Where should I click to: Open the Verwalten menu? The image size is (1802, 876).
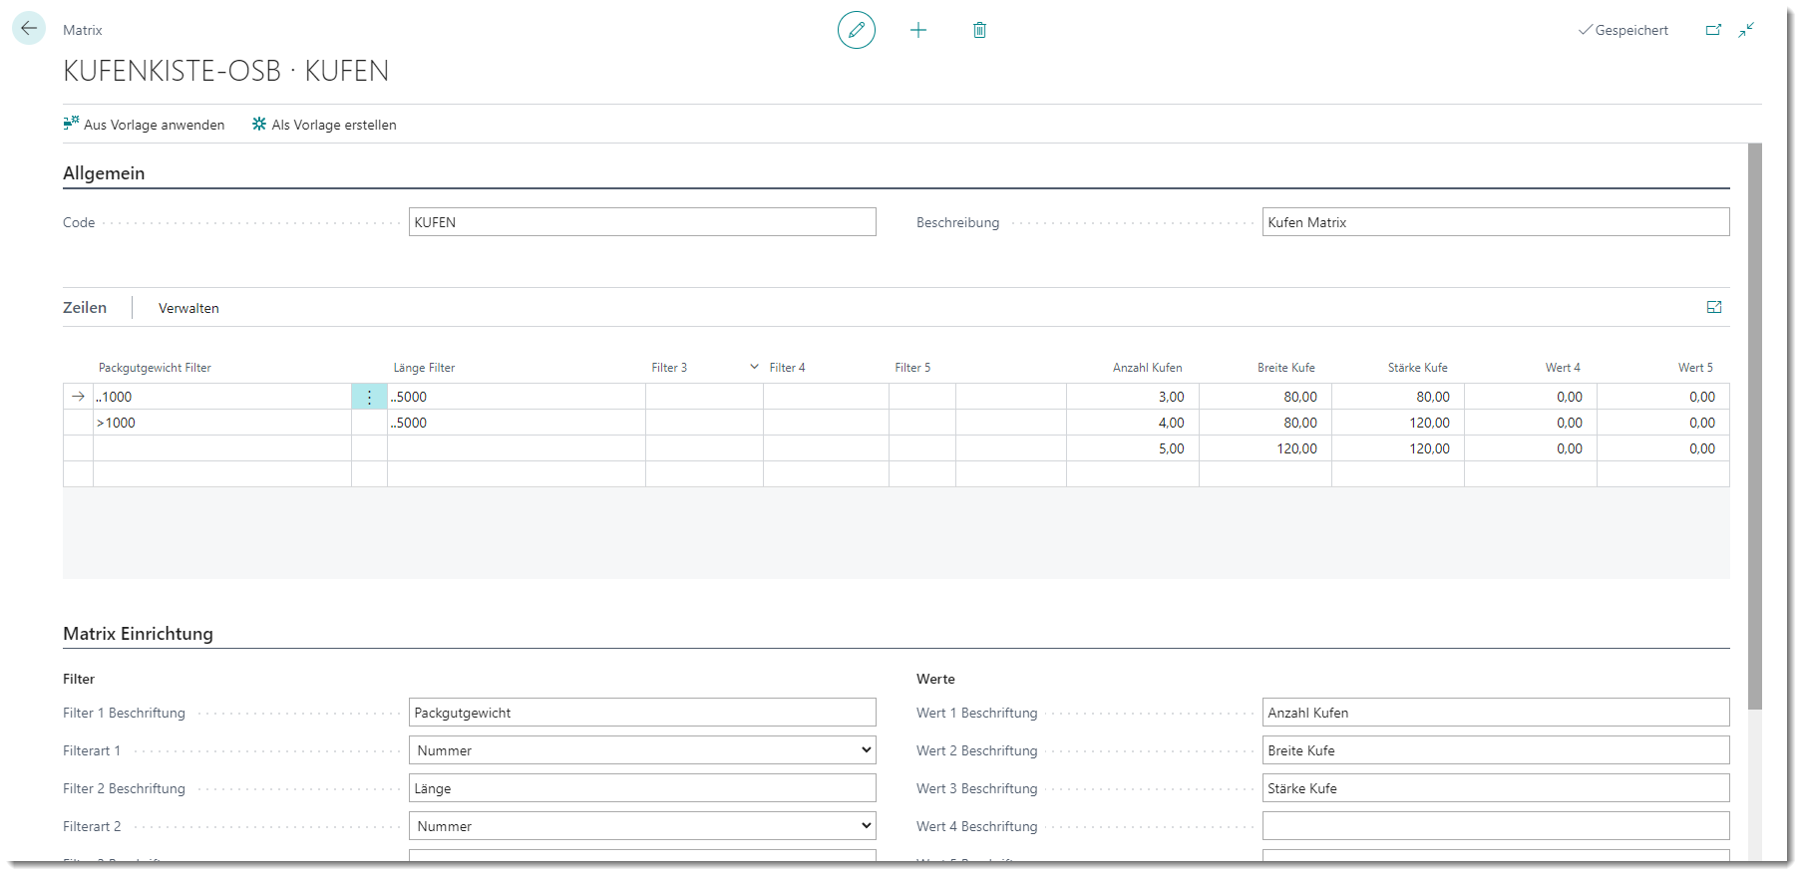click(x=188, y=308)
